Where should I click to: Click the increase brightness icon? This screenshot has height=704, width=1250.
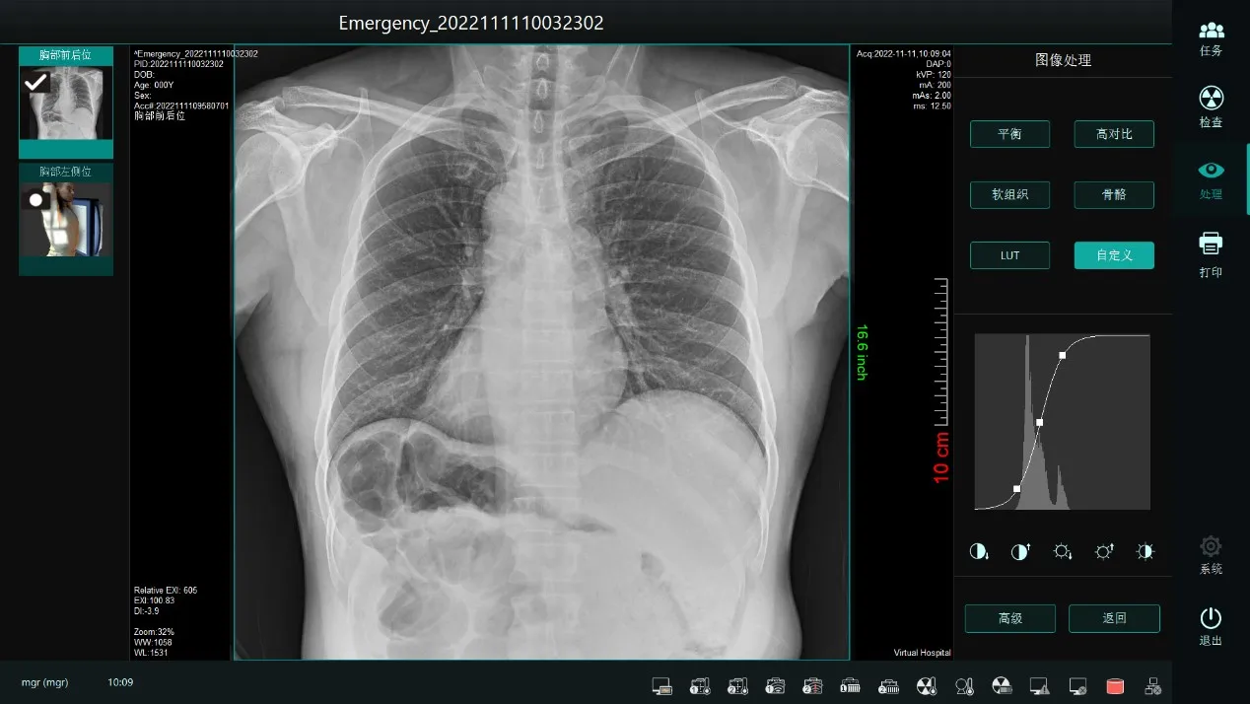click(1103, 551)
